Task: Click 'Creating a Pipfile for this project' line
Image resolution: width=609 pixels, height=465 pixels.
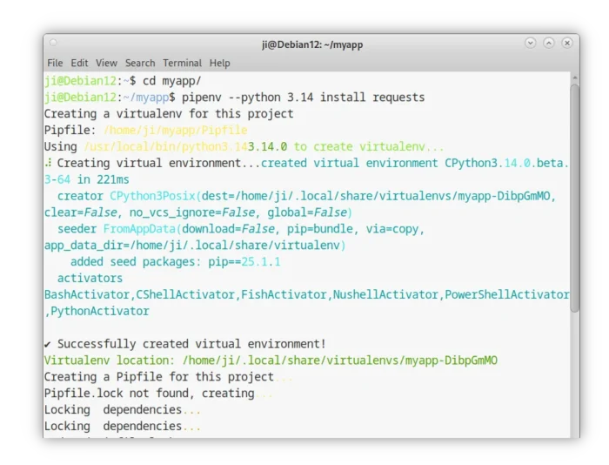Action: click(159, 377)
